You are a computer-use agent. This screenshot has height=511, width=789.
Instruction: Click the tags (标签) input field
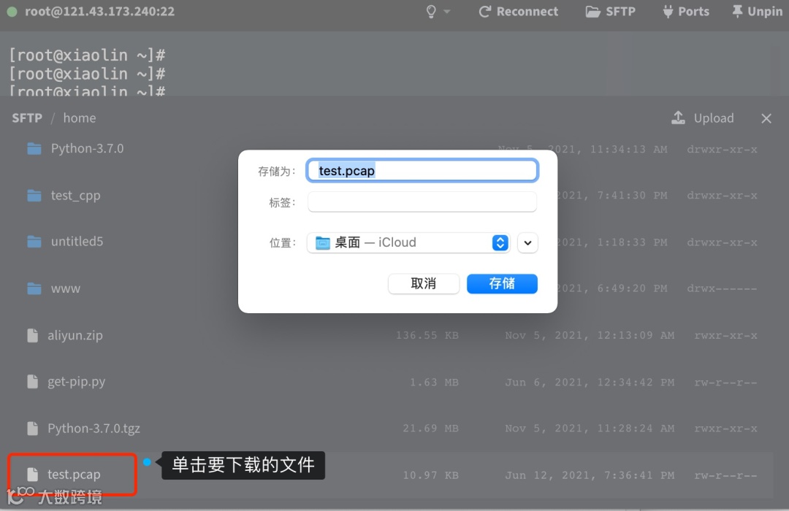coord(422,202)
